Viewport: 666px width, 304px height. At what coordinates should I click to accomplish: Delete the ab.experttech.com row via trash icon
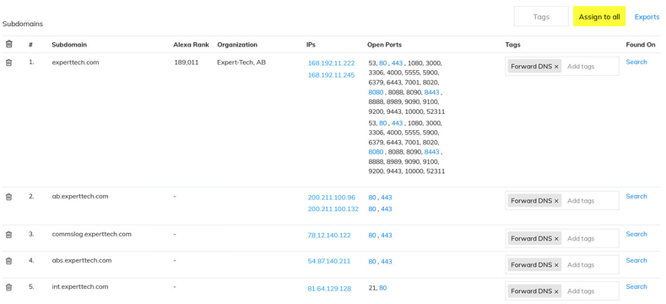pos(9,197)
